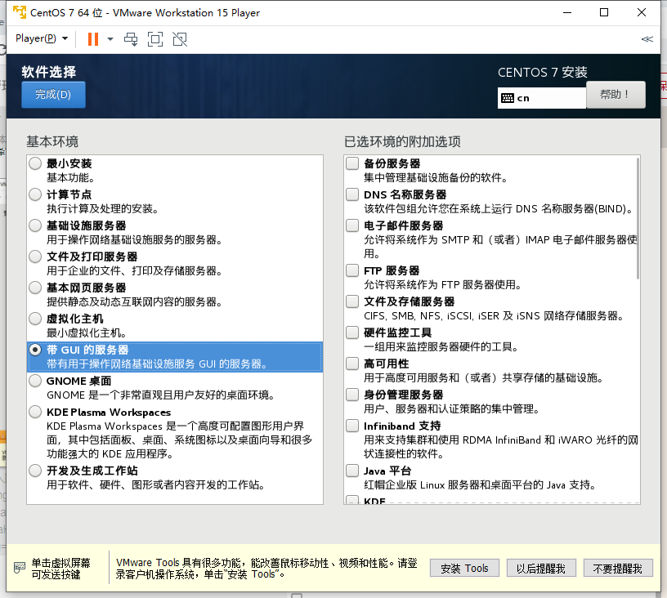Image resolution: width=667 pixels, height=598 pixels.
Task: Open the dropdown arrow beside pause icon
Action: point(110,39)
